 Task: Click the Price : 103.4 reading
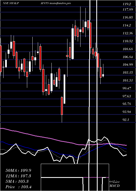[18, 187]
